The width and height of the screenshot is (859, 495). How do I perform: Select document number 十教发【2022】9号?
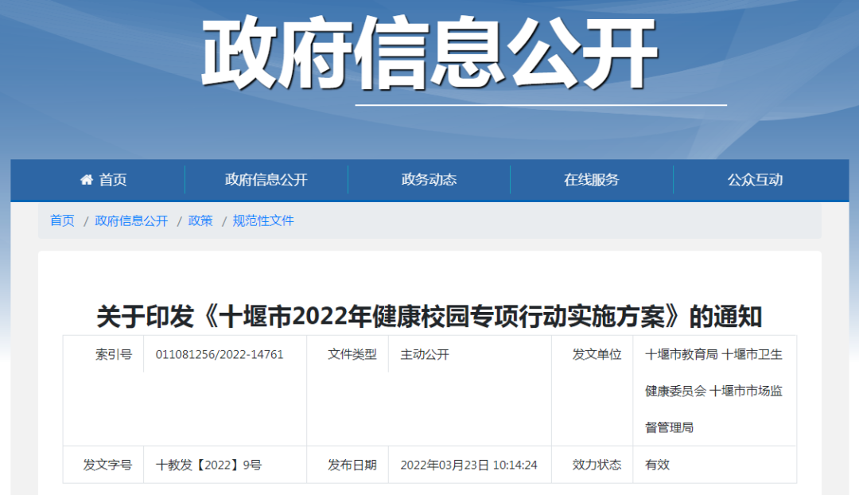[208, 465]
